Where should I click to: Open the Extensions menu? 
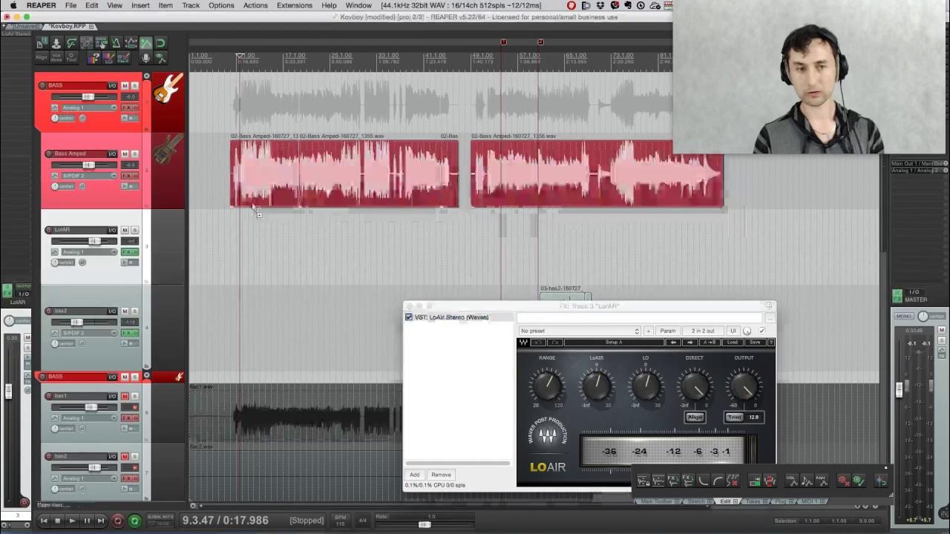295,5
